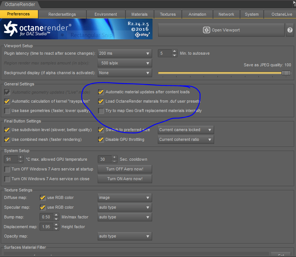This screenshot has width=296, height=257.
Task: Click the autosave minutes field showing 5
Action: tap(165, 53)
